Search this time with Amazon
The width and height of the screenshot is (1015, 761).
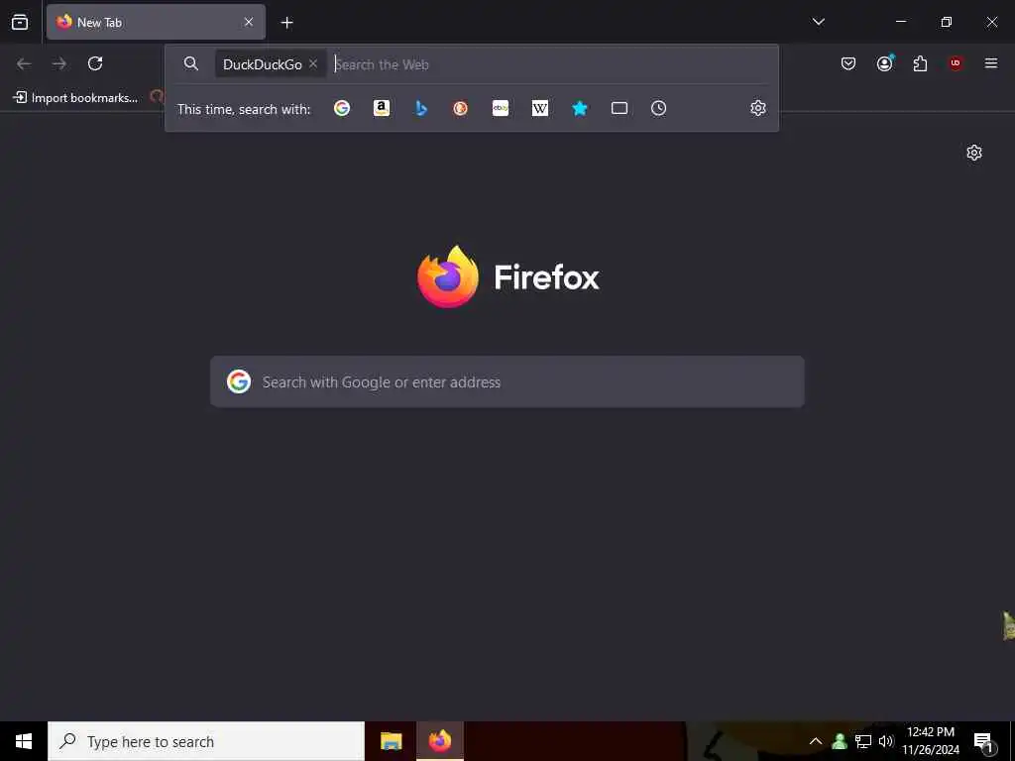(382, 108)
